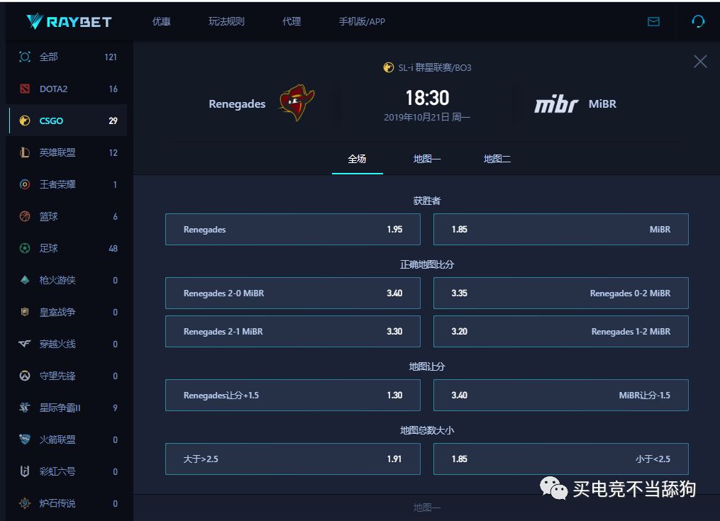This screenshot has width=720, height=521.
Task: Click the RAYBET logo
Action: [x=69, y=21]
